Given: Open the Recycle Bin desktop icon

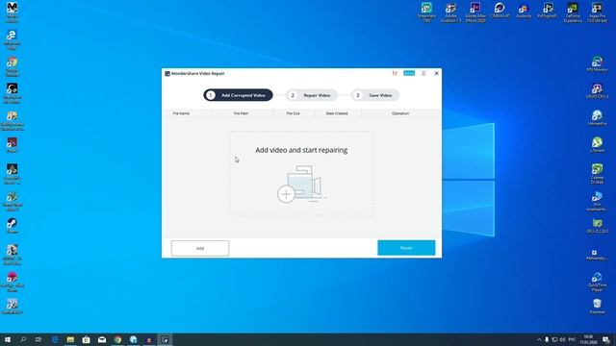Looking at the screenshot, I should 597,306.
